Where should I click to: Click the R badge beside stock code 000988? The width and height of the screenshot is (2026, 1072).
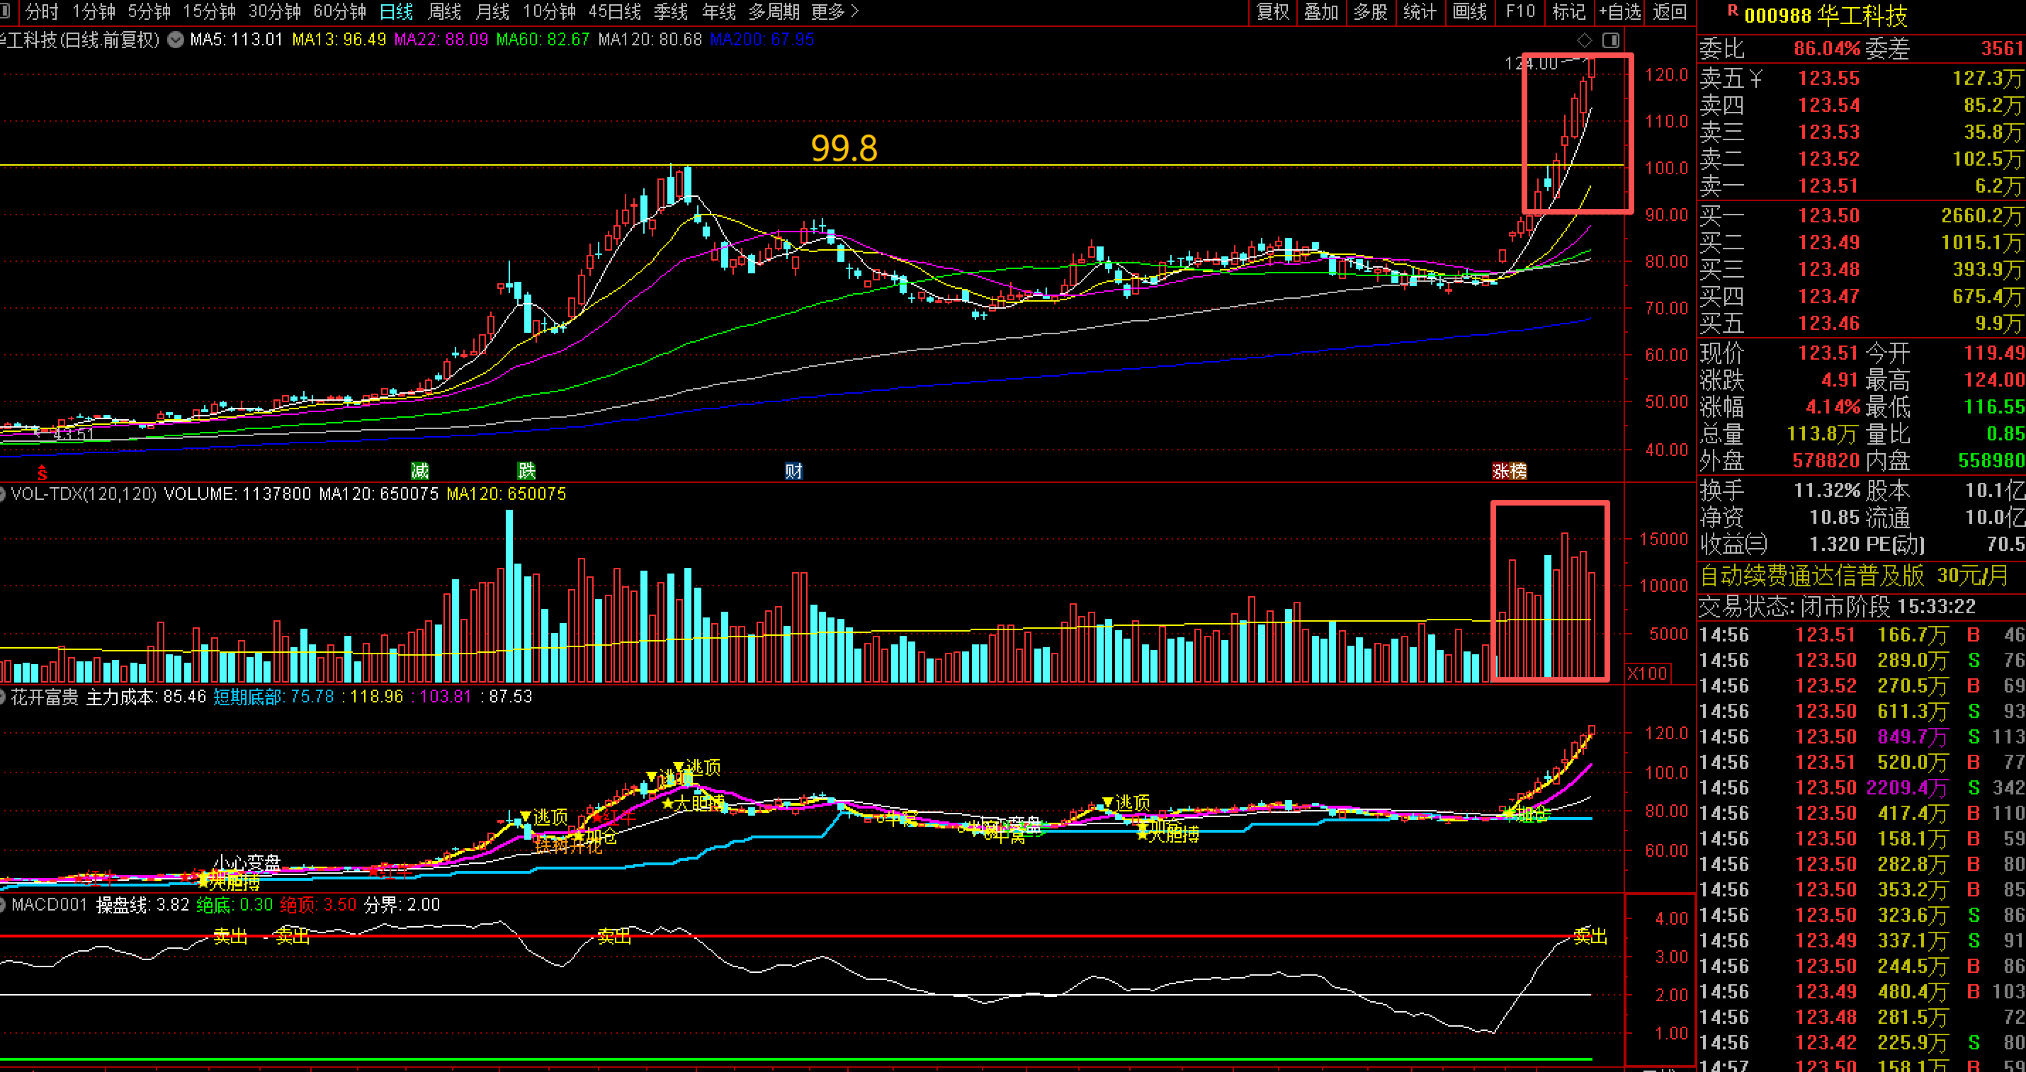1732,11
